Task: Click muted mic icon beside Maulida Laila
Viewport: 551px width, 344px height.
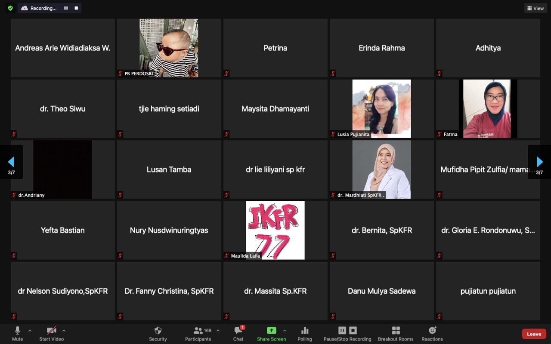Action: click(226, 256)
